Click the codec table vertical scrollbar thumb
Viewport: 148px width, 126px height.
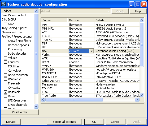142,44
